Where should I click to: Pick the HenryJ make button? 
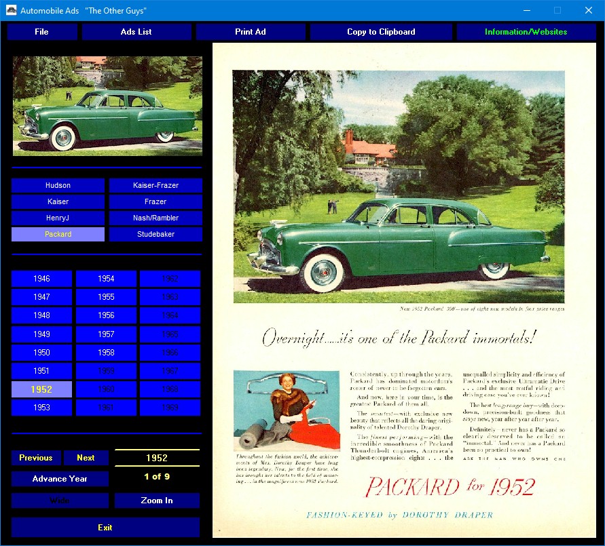click(x=58, y=218)
